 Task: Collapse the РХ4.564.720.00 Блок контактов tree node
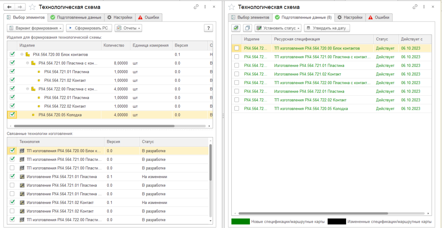pos(22,55)
